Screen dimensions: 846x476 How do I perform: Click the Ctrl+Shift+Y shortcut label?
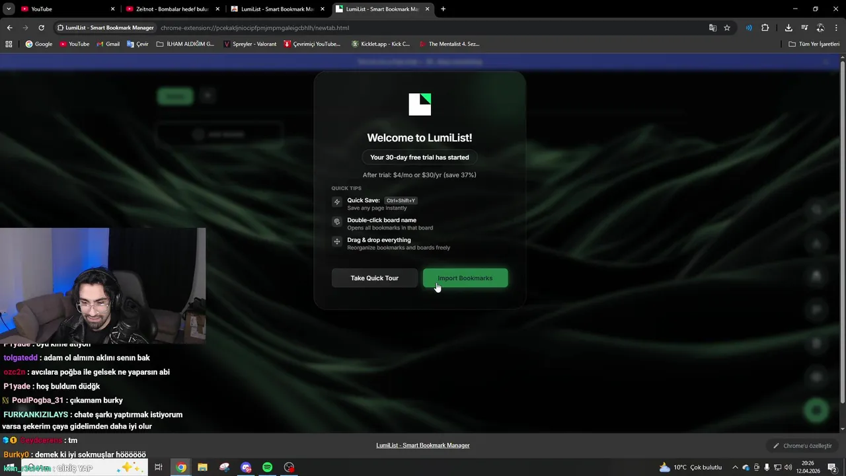(401, 200)
